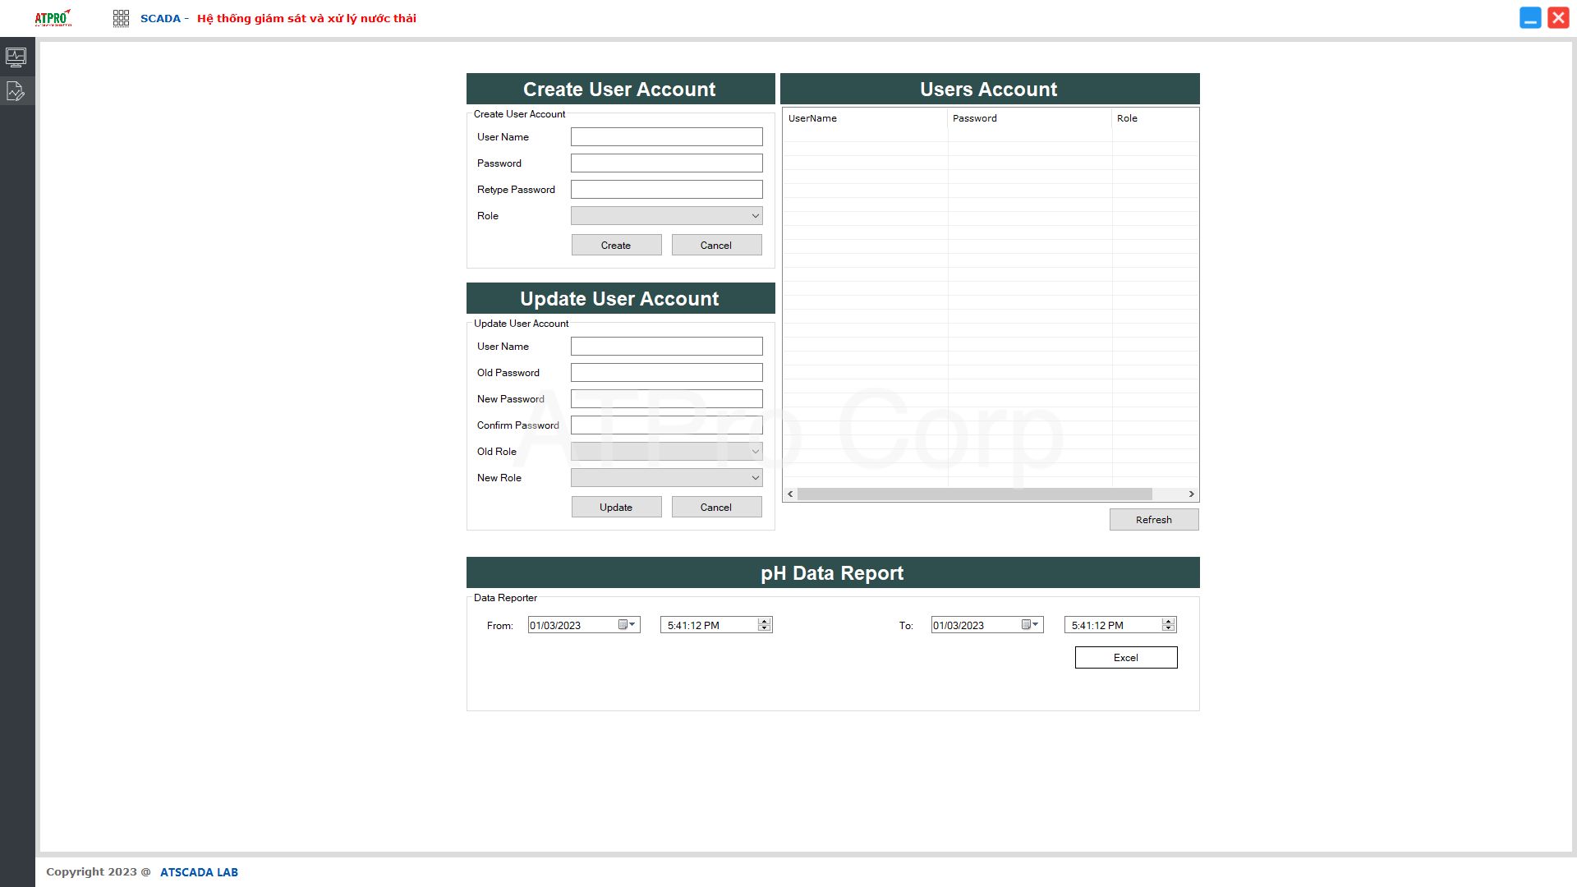1577x887 pixels.
Task: Click the Refresh users button
Action: 1153,519
